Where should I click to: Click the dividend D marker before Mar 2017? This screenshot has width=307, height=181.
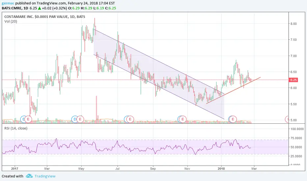click(x=23, y=119)
